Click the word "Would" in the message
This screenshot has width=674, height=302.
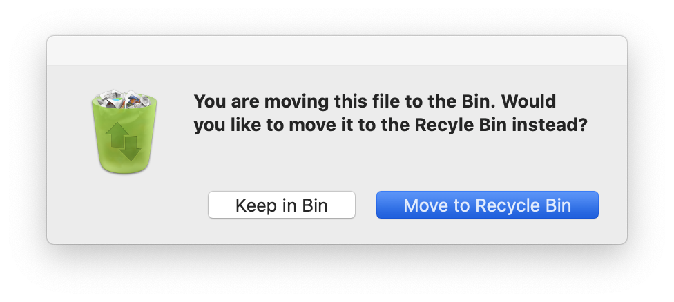pyautogui.click(x=529, y=101)
